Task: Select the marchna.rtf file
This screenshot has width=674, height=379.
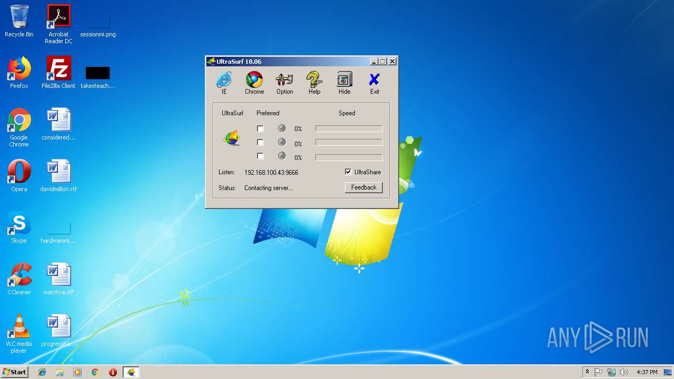Action: coord(58,279)
